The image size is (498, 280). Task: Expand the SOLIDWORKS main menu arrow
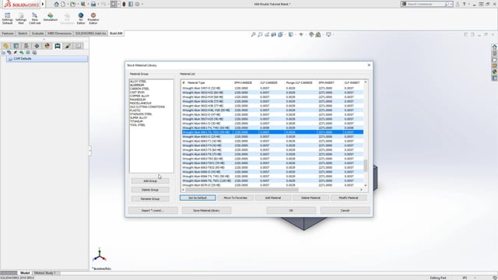43,4
